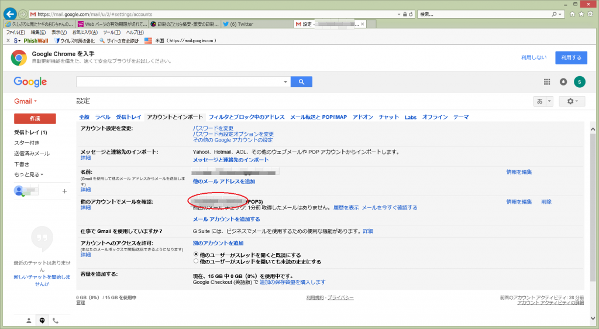Viewport: 599px width, 329px height.
Task: Close the Gmail settings browser tab
Action: click(x=363, y=24)
